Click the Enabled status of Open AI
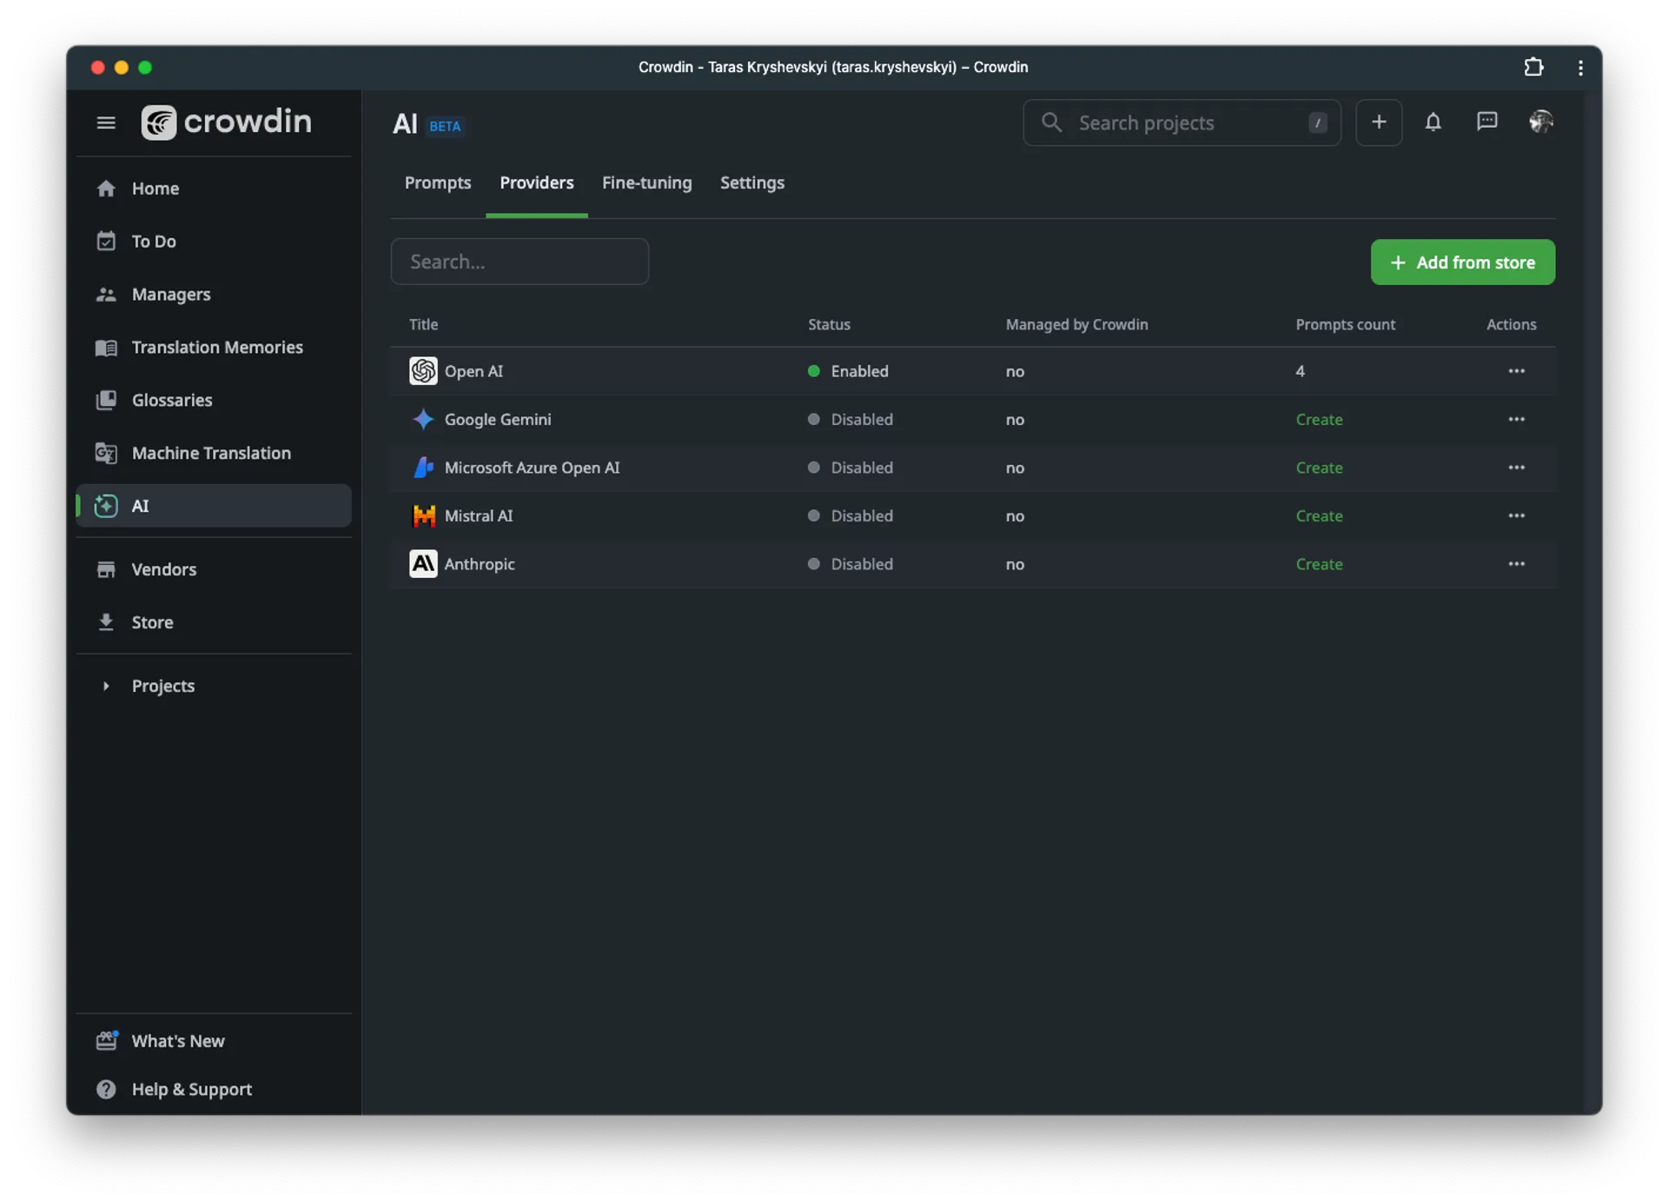The width and height of the screenshot is (1668, 1202). (x=848, y=371)
